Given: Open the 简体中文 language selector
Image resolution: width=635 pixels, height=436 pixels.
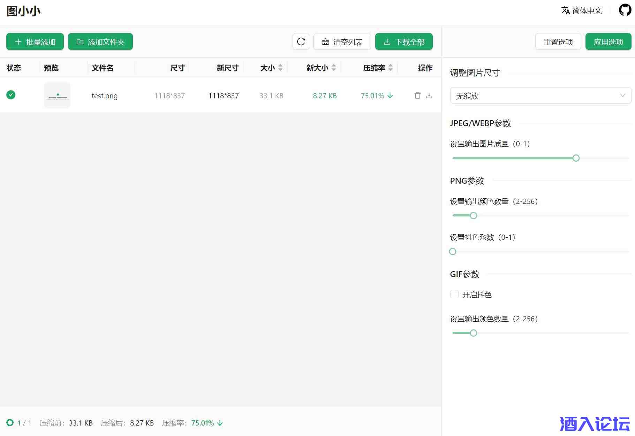Looking at the screenshot, I should [x=582, y=10].
